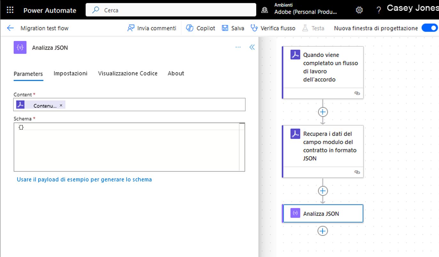Screen dimensions: 439x257
Task: Open the settings gear
Action: [359, 10]
